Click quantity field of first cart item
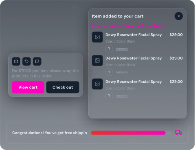Viewport: 195px width, 150px height. pos(109,49)
